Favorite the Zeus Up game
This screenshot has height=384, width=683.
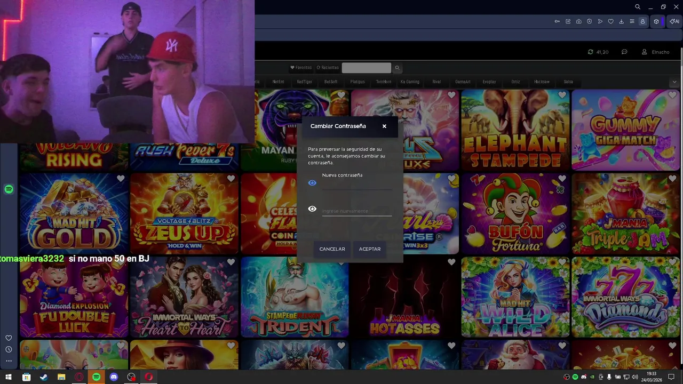231,179
